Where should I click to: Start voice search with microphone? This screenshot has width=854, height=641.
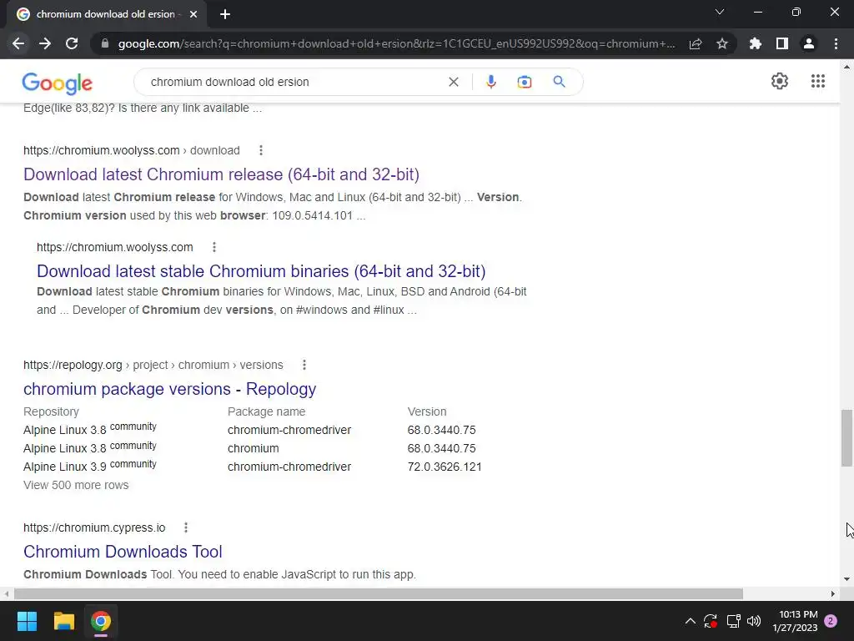[490, 82]
